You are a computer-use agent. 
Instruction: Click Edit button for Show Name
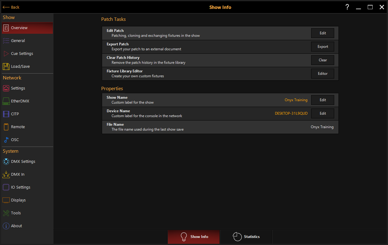pos(323,100)
